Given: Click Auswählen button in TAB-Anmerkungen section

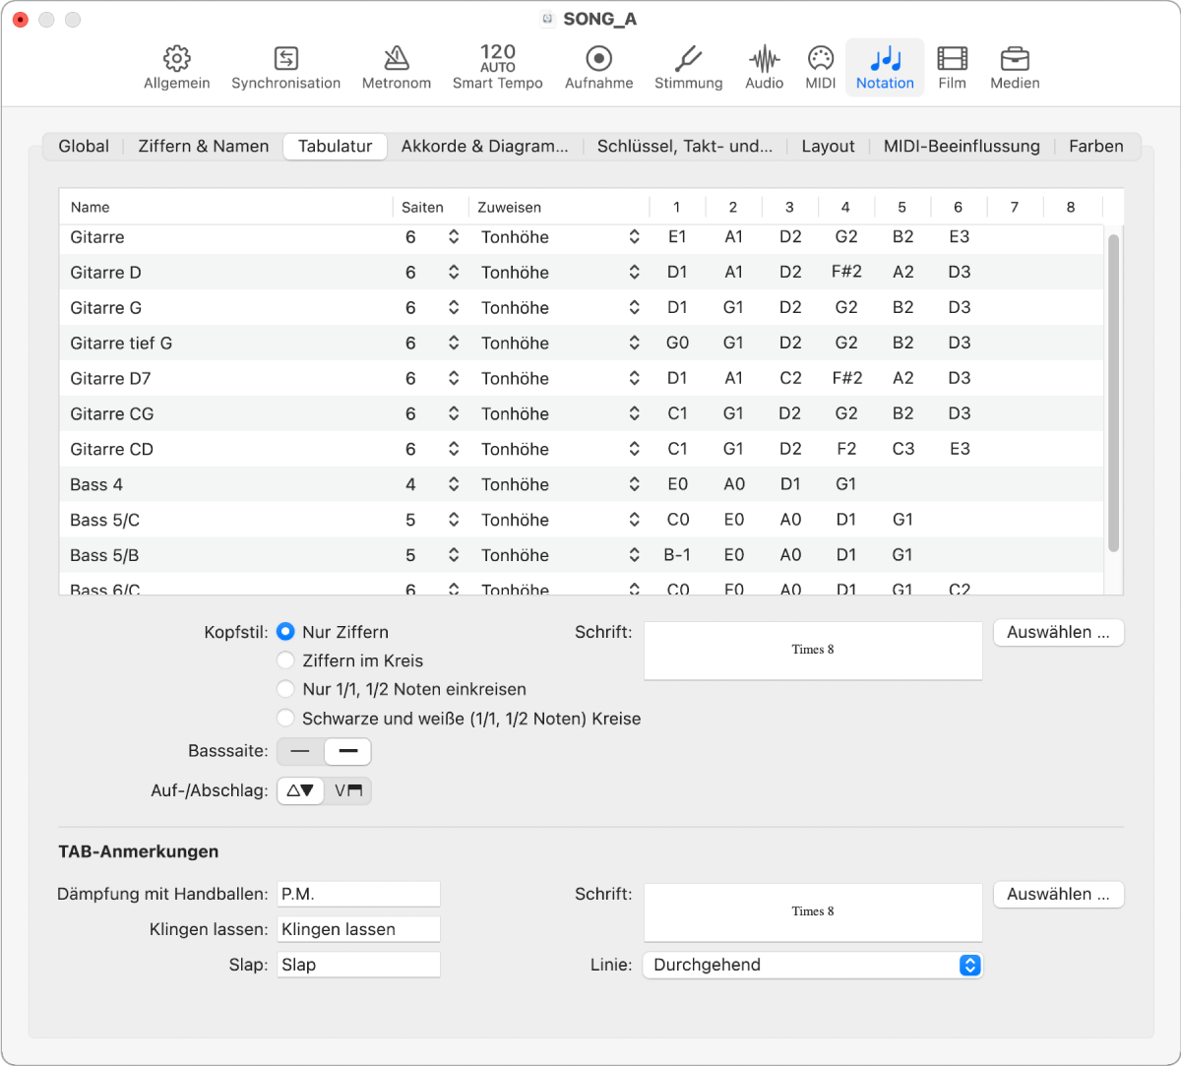Looking at the screenshot, I should [x=1058, y=895].
